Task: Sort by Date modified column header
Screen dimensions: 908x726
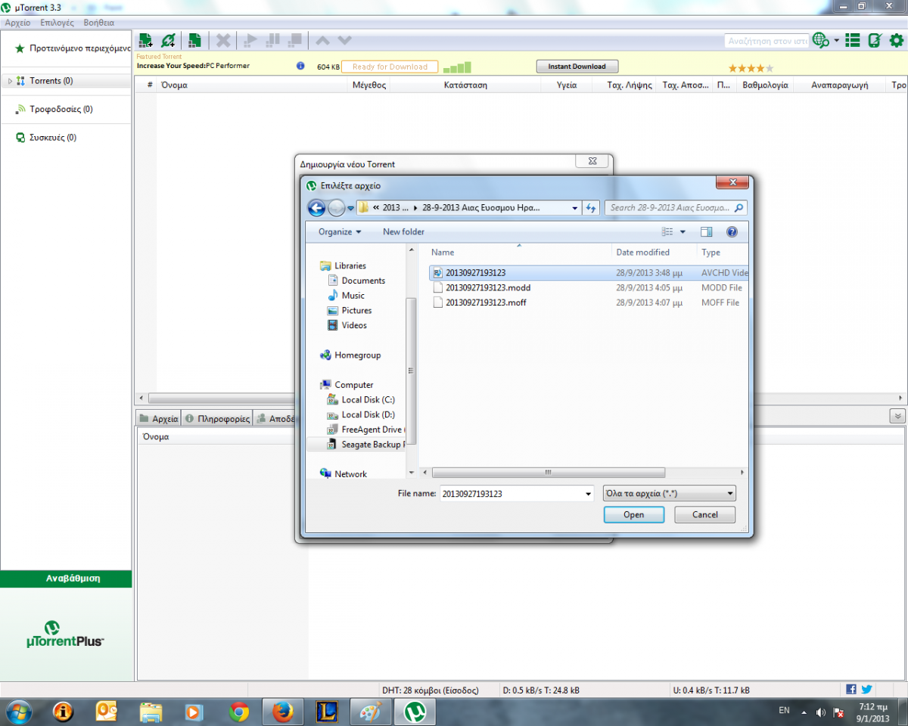Action: coord(655,252)
